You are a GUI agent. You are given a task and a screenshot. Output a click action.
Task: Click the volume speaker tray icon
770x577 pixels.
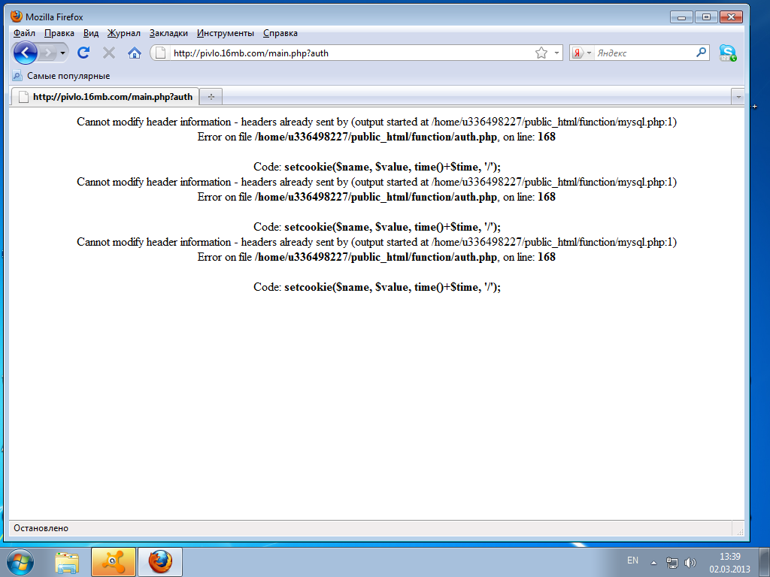690,562
